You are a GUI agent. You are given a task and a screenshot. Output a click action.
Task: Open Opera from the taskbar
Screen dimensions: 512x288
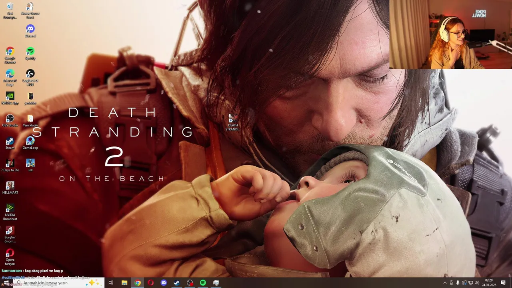tap(150, 283)
